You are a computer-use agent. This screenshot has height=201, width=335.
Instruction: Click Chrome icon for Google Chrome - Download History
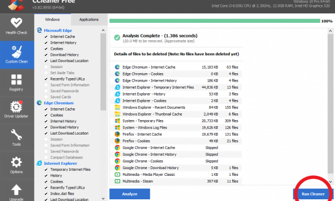coord(117,167)
